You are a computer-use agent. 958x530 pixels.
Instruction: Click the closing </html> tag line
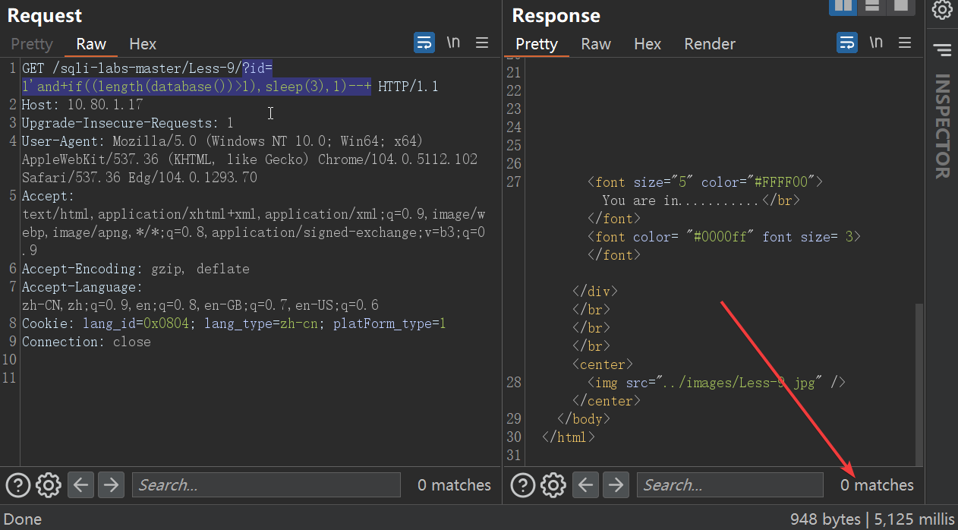click(569, 437)
